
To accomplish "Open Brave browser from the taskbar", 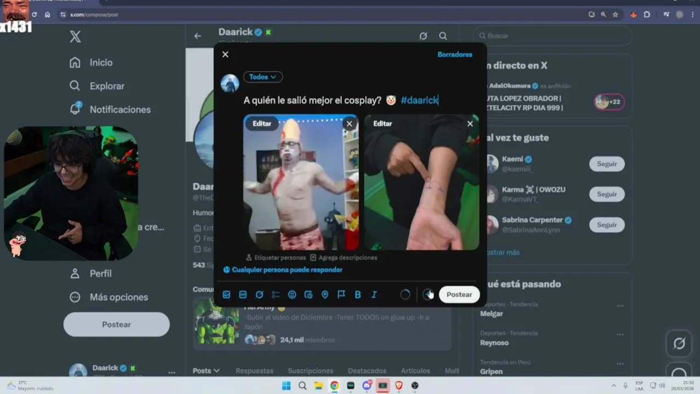I will pyautogui.click(x=399, y=386).
